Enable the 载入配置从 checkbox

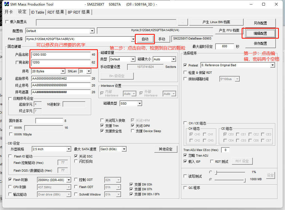pos(7,22)
